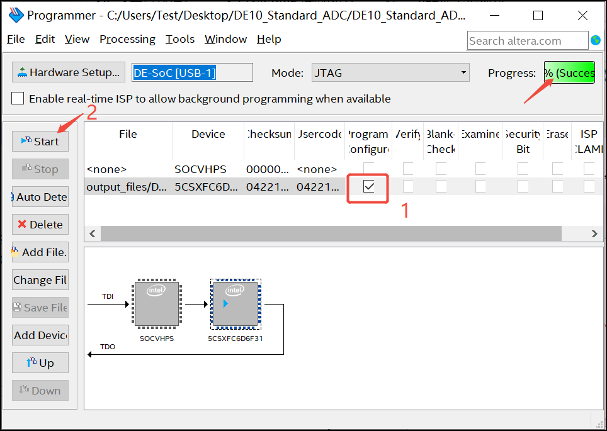The width and height of the screenshot is (607, 431).
Task: Check Examine for the SOCVHPS row
Action: (480, 169)
